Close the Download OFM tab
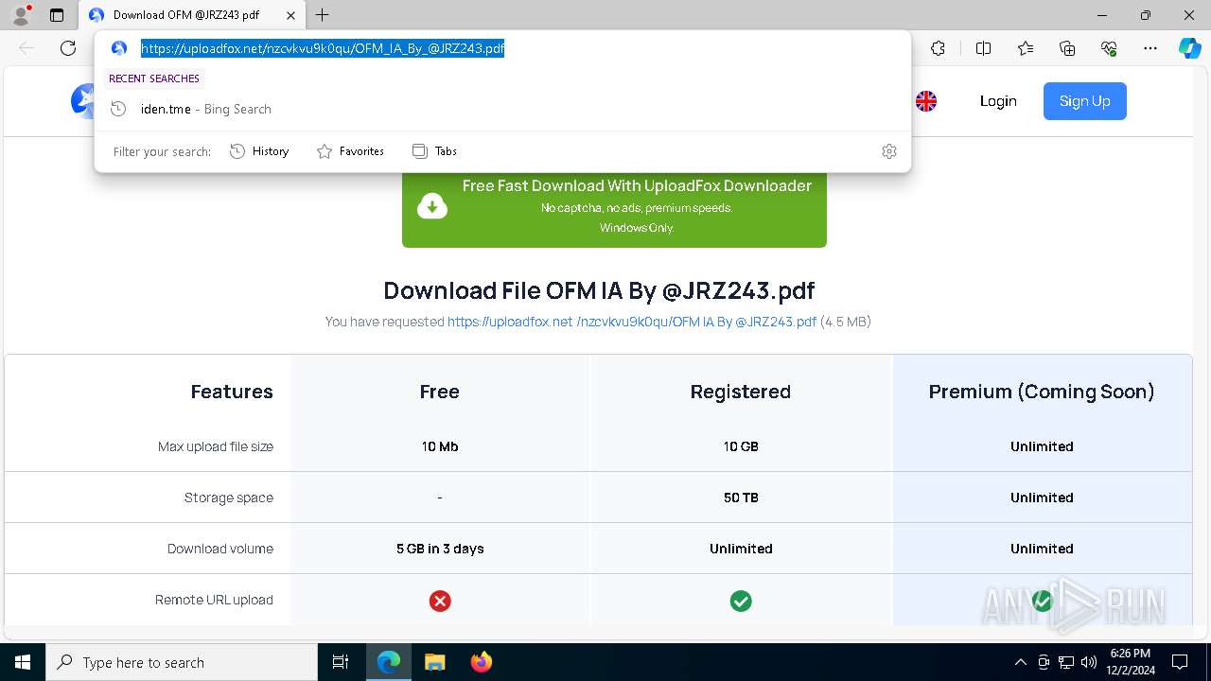Screen dimensions: 1211x681 pyautogui.click(x=290, y=15)
